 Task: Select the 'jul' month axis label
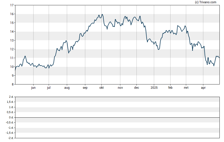point(49,88)
